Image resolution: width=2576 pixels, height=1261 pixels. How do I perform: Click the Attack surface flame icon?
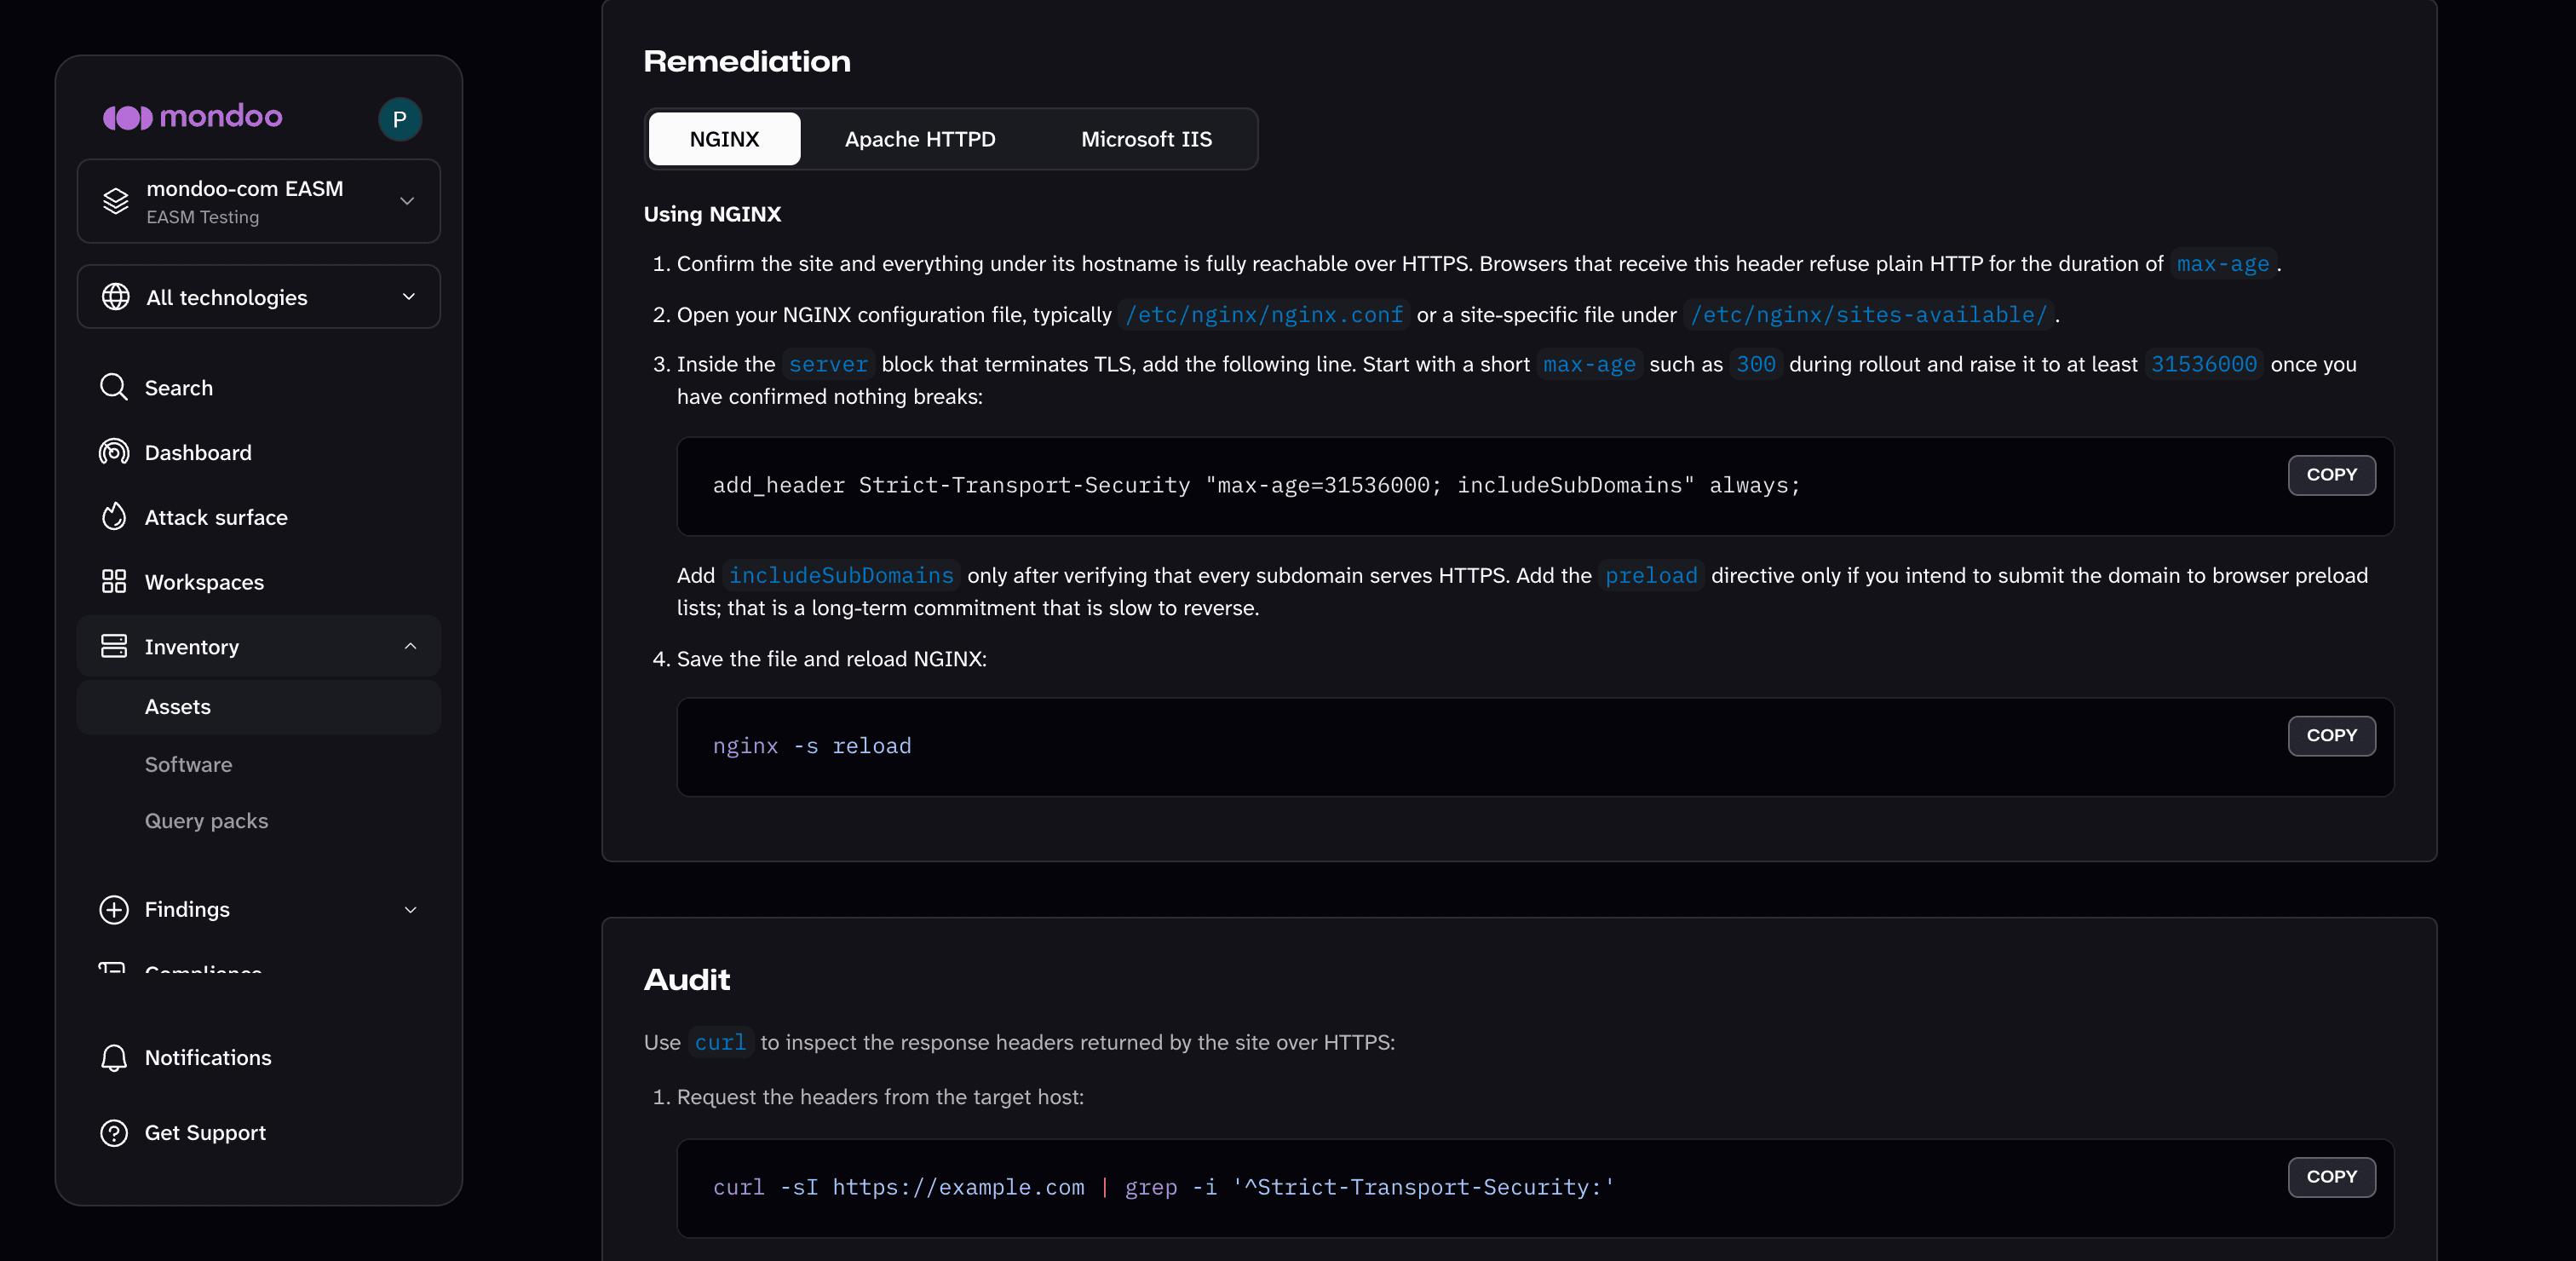pyautogui.click(x=114, y=517)
